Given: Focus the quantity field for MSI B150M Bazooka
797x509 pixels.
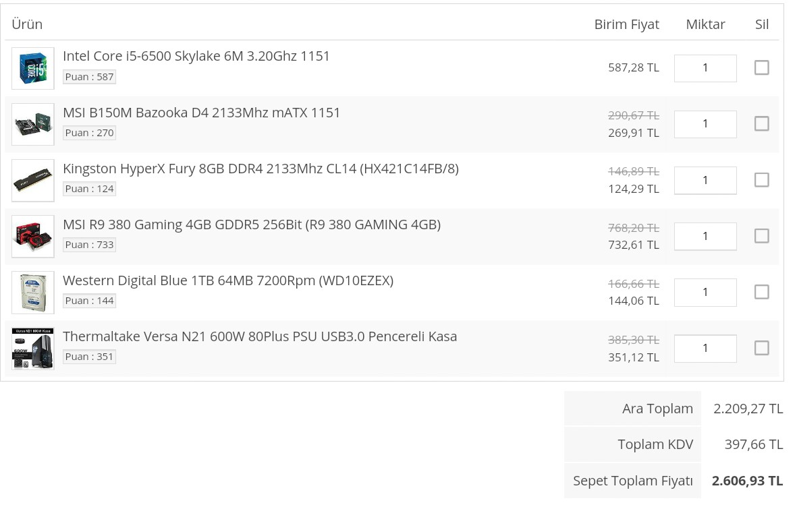Looking at the screenshot, I should pos(705,124).
